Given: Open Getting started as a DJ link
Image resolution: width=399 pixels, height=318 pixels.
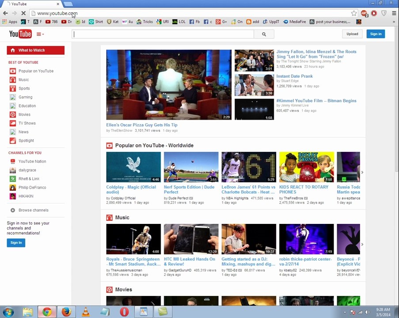Looking at the screenshot, I should pos(248,261).
